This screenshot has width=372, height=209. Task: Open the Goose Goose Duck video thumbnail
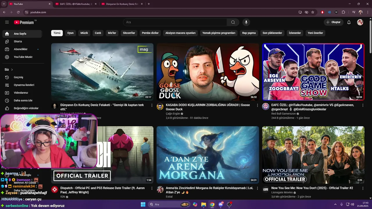[x=208, y=72]
